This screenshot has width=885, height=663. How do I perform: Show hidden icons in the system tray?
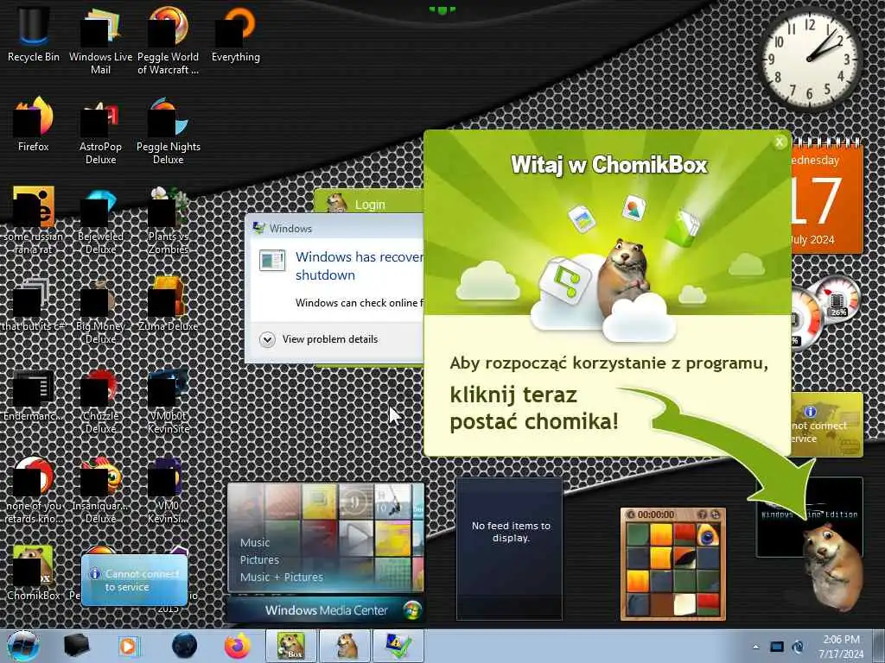(755, 647)
